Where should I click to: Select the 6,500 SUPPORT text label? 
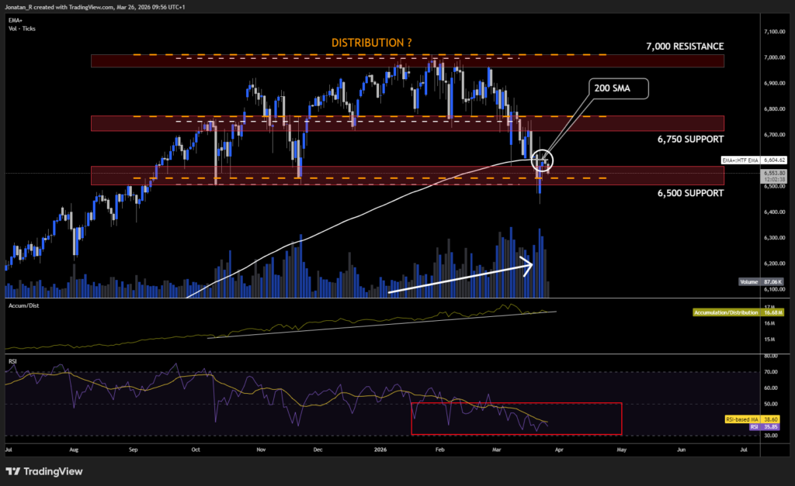686,192
